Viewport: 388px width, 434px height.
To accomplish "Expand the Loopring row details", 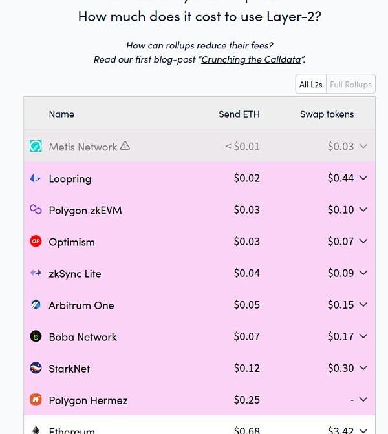I will (363, 178).
